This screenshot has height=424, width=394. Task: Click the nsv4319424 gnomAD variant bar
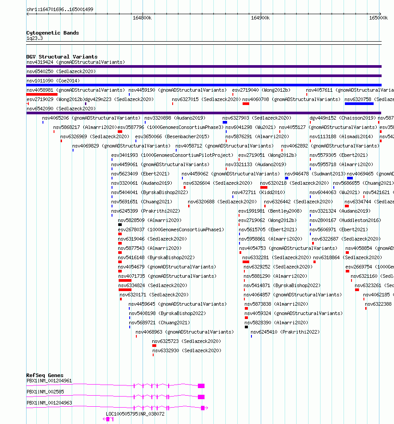(204, 66)
